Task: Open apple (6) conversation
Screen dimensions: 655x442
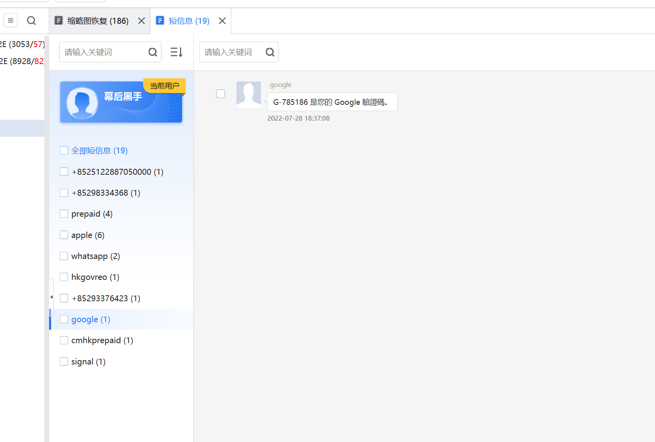Action: pyautogui.click(x=88, y=235)
